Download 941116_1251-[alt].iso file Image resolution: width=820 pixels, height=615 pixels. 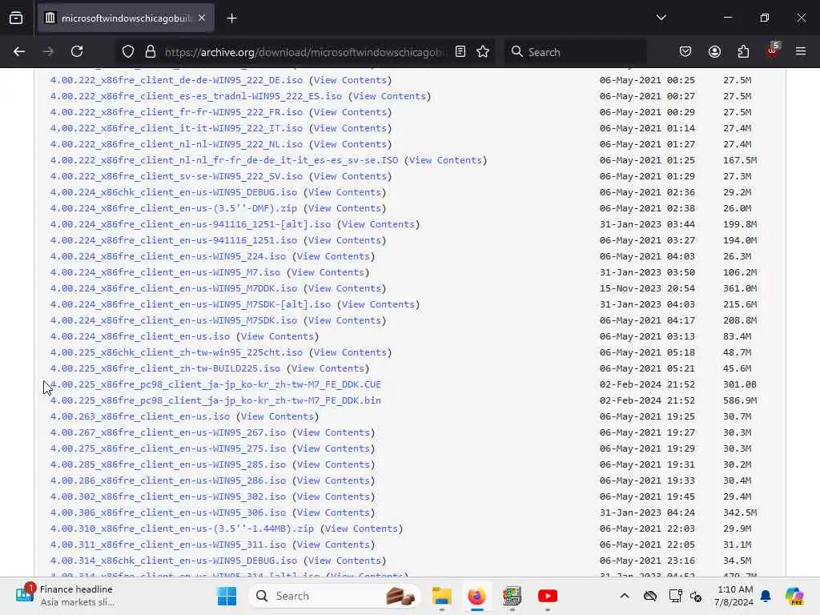coord(191,224)
